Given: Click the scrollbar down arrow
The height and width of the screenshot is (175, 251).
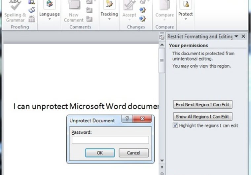Looking at the screenshot, I should [x=162, y=160].
